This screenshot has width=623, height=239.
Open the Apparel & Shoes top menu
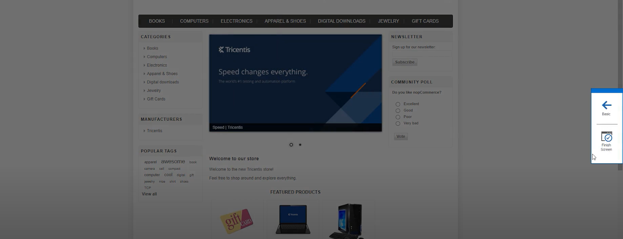(285, 21)
